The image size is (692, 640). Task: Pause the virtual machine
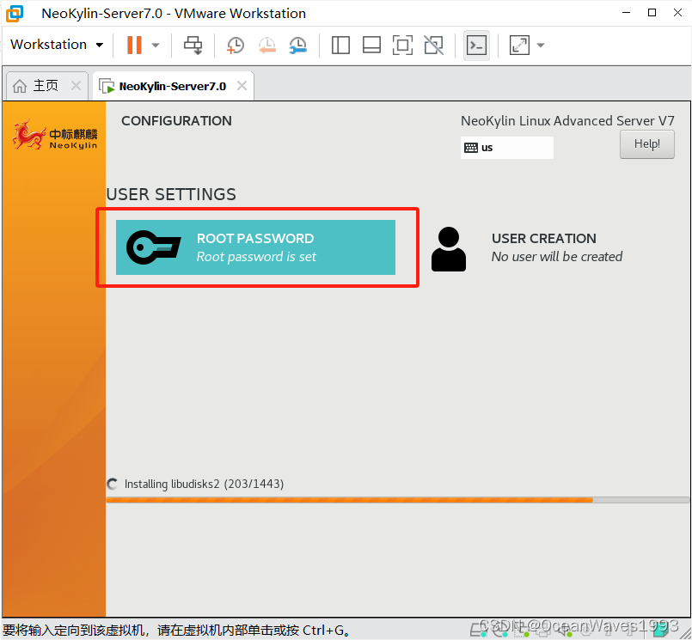[x=134, y=45]
